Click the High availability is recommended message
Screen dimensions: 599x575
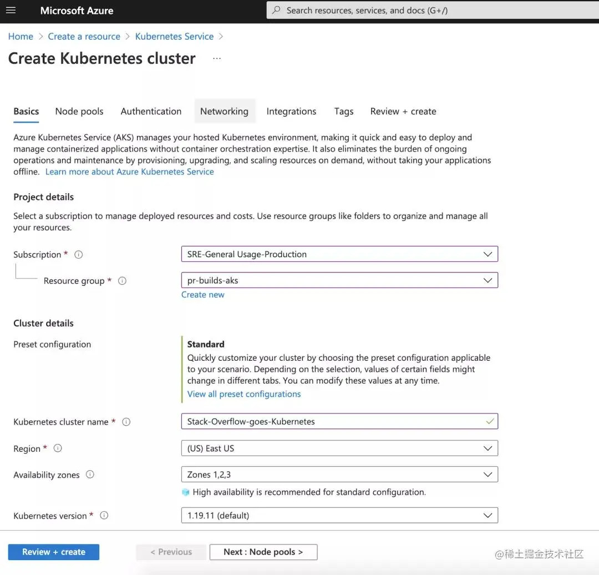(x=309, y=492)
